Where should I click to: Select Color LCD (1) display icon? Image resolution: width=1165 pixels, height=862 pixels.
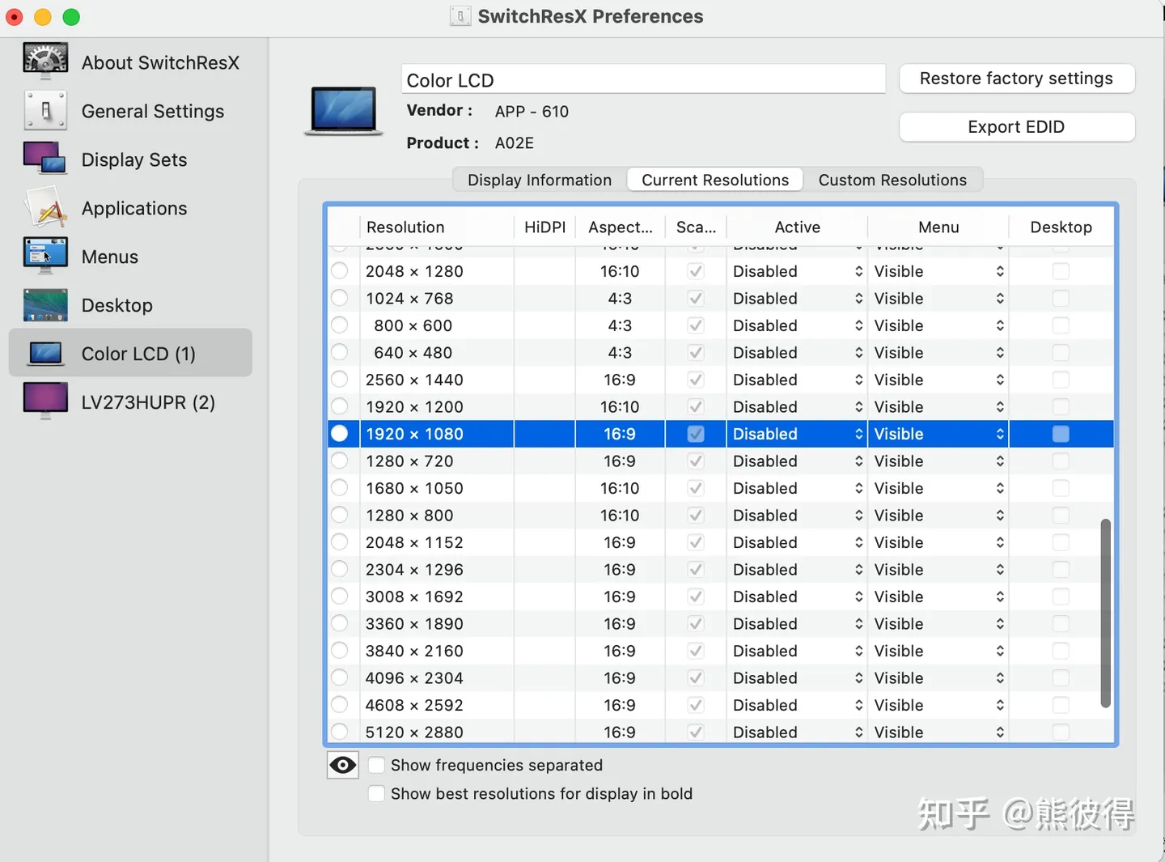coord(45,354)
